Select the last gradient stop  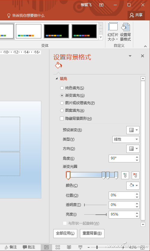click(x=116, y=175)
